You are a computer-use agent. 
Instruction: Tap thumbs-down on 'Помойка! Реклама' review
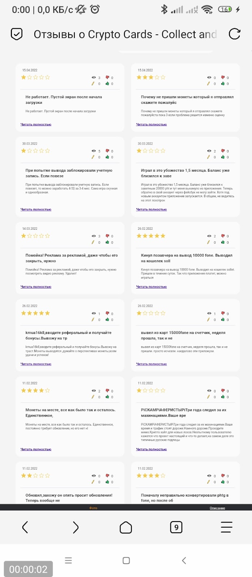pos(107,236)
